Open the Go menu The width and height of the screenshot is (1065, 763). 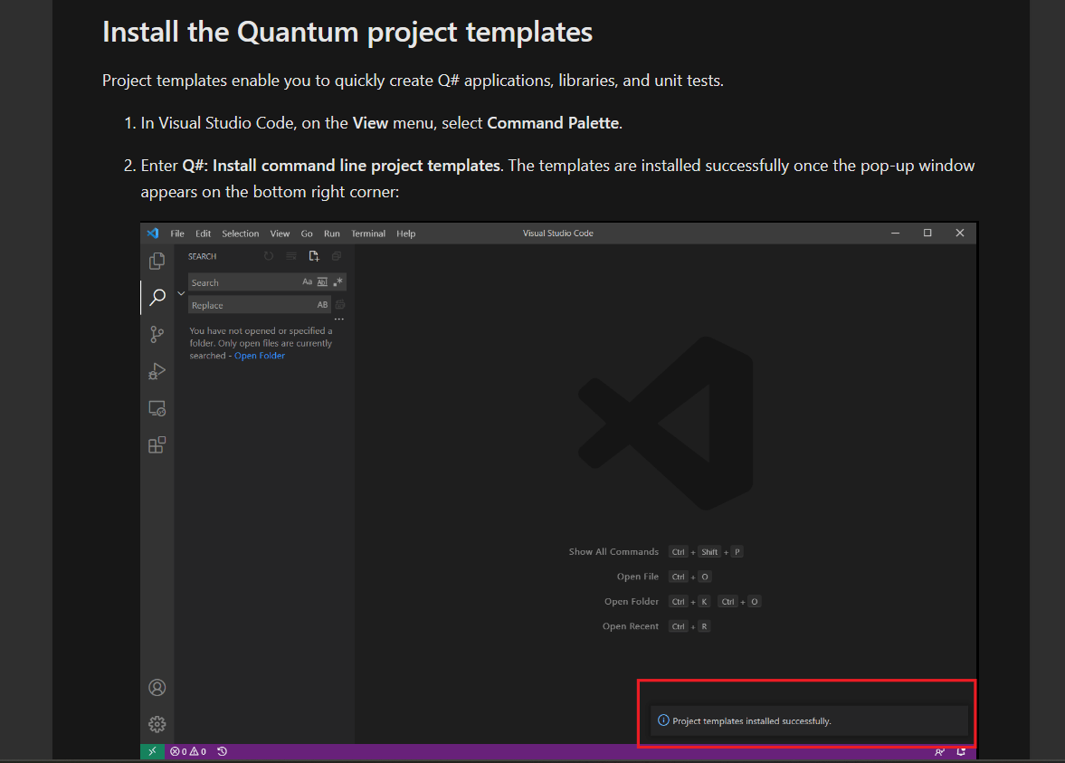[x=307, y=234]
